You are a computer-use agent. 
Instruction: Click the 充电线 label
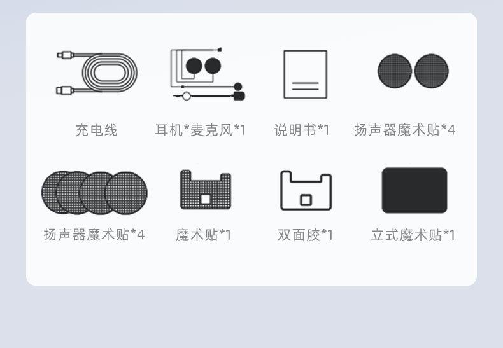(96, 130)
